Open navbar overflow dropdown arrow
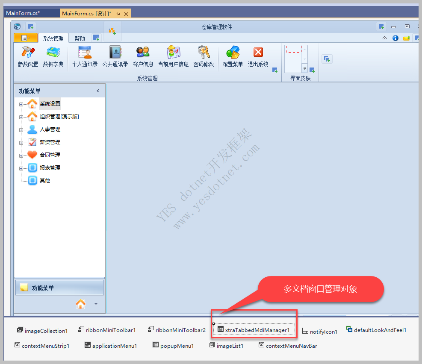 click(x=96, y=304)
